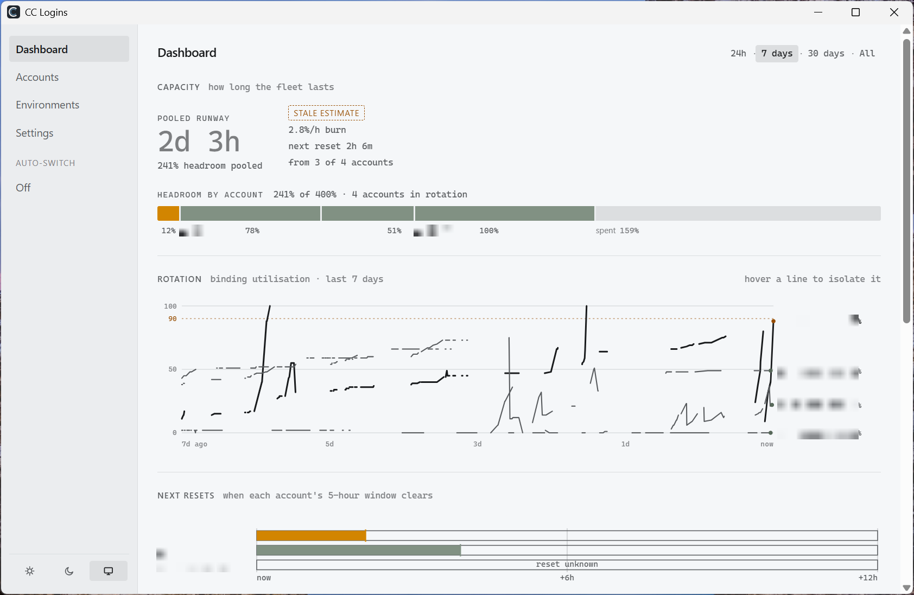
Task: Click the scrollbar down arrow
Action: 906,588
